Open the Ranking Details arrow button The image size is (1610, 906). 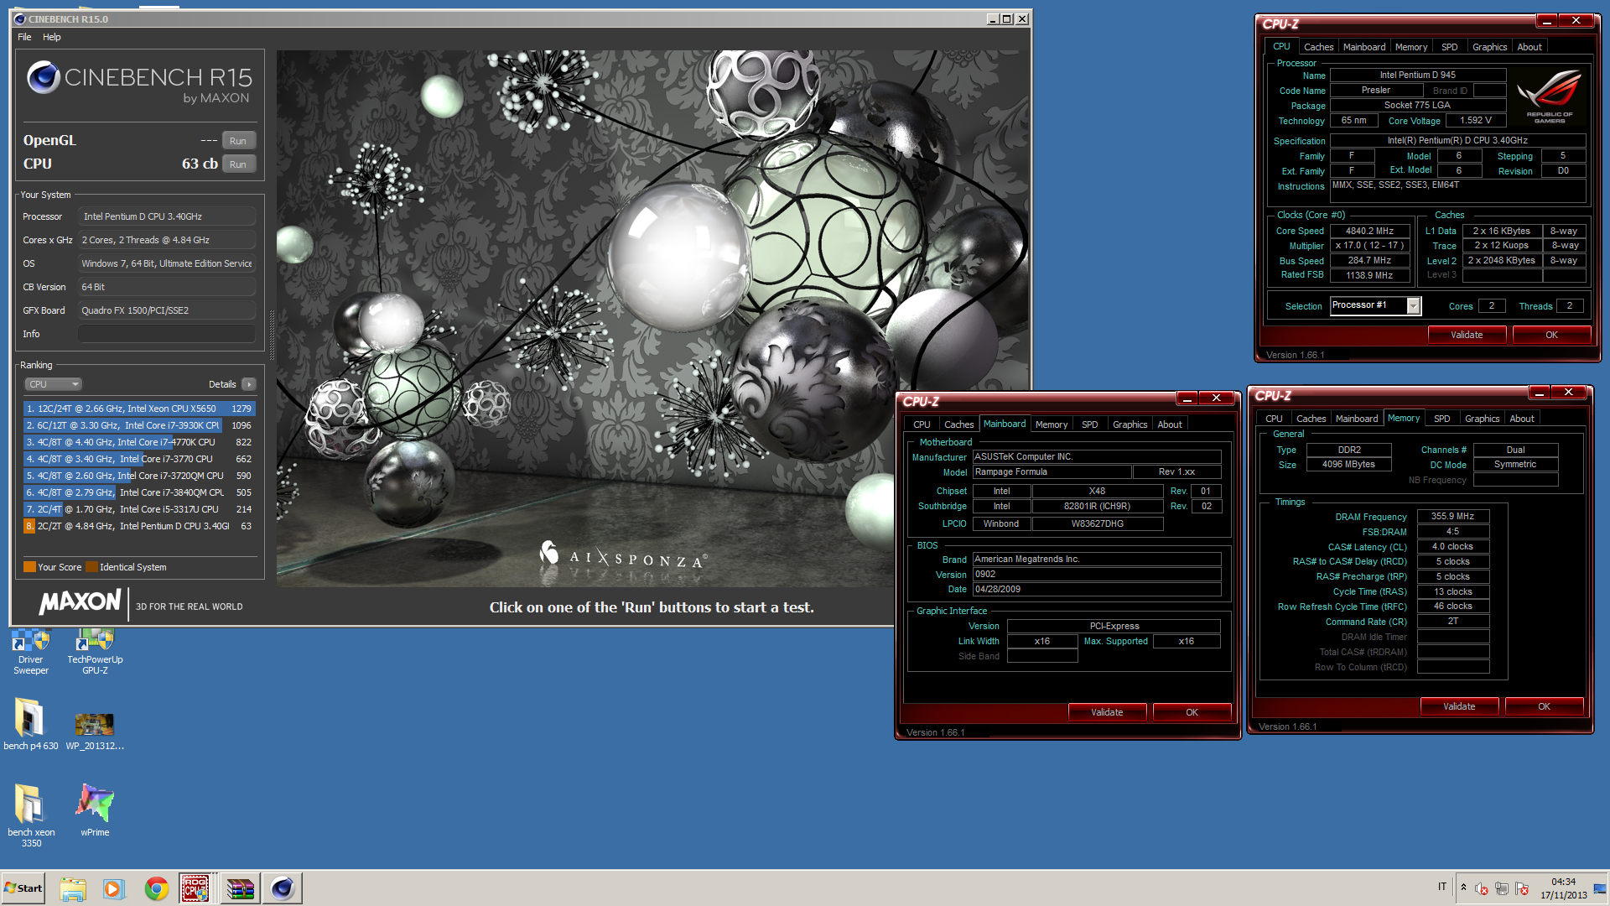(x=249, y=384)
